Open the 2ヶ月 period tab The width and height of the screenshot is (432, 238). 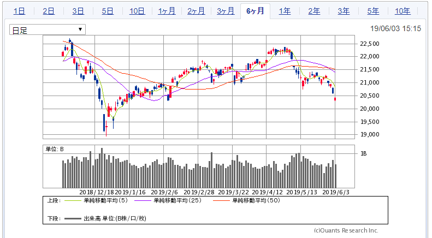point(196,11)
